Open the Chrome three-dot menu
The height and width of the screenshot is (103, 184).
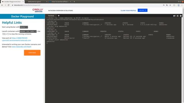pos(182,5)
